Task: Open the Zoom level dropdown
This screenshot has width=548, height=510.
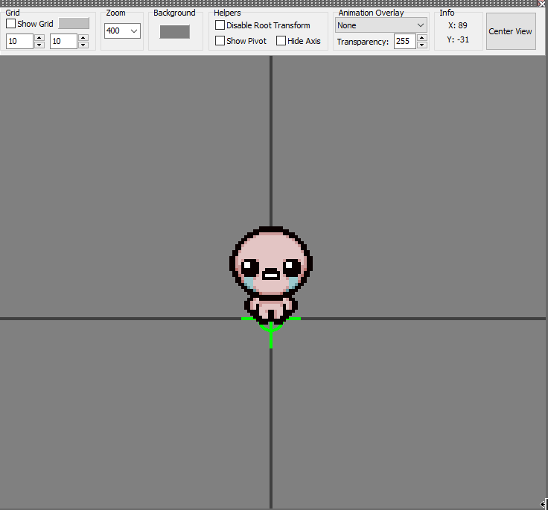Action: pyautogui.click(x=122, y=31)
